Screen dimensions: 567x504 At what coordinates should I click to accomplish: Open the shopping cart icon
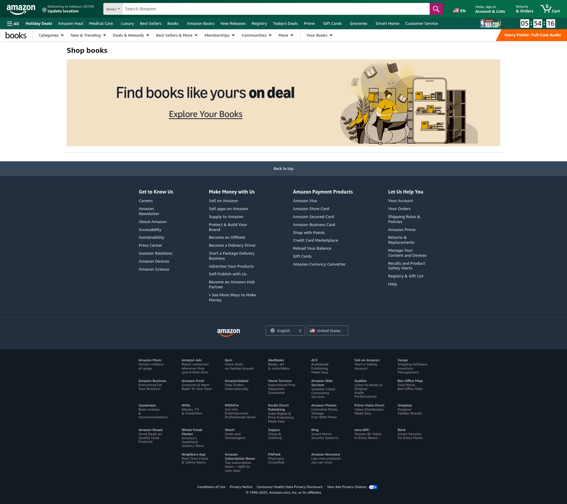click(x=550, y=9)
